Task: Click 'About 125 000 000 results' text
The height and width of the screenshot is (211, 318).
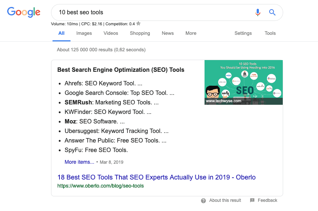Action: [x=101, y=50]
